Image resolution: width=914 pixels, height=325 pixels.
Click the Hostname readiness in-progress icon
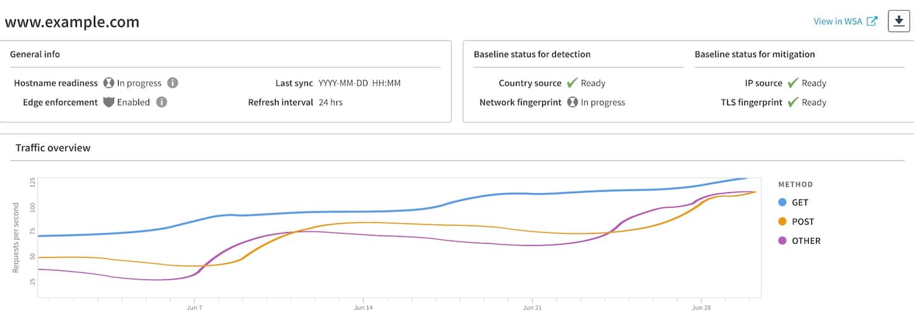(x=109, y=83)
